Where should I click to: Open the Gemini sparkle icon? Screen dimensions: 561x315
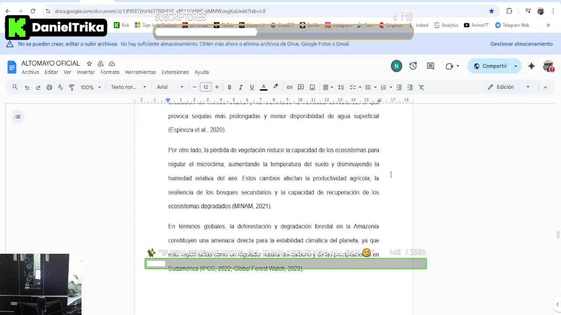[x=531, y=66]
